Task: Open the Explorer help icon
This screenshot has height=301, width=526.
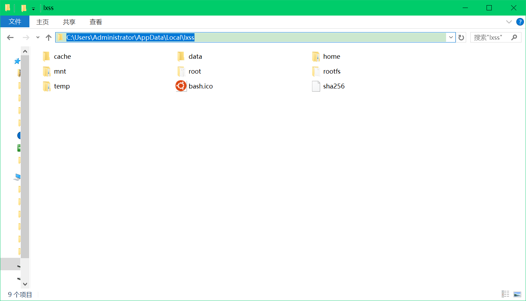Action: 520,22
